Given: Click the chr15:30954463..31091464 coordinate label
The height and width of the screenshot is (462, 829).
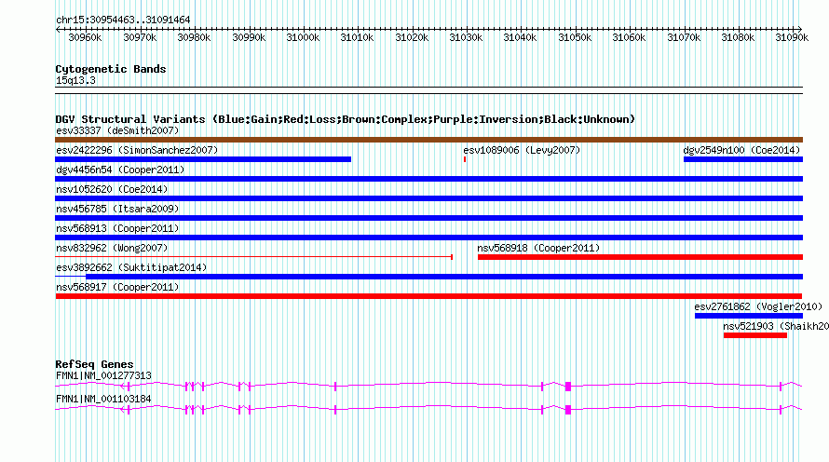Looking at the screenshot, I should coord(123,20).
